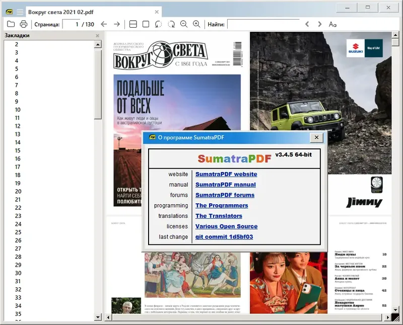Close the О программе SumatraPDF dialog

[317, 138]
